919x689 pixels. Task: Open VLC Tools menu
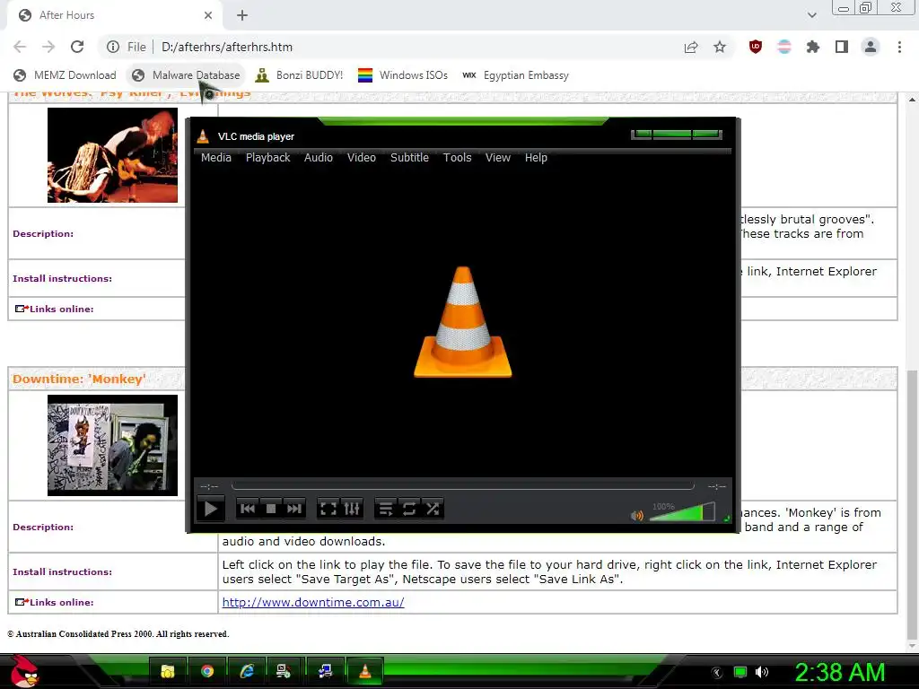click(457, 158)
